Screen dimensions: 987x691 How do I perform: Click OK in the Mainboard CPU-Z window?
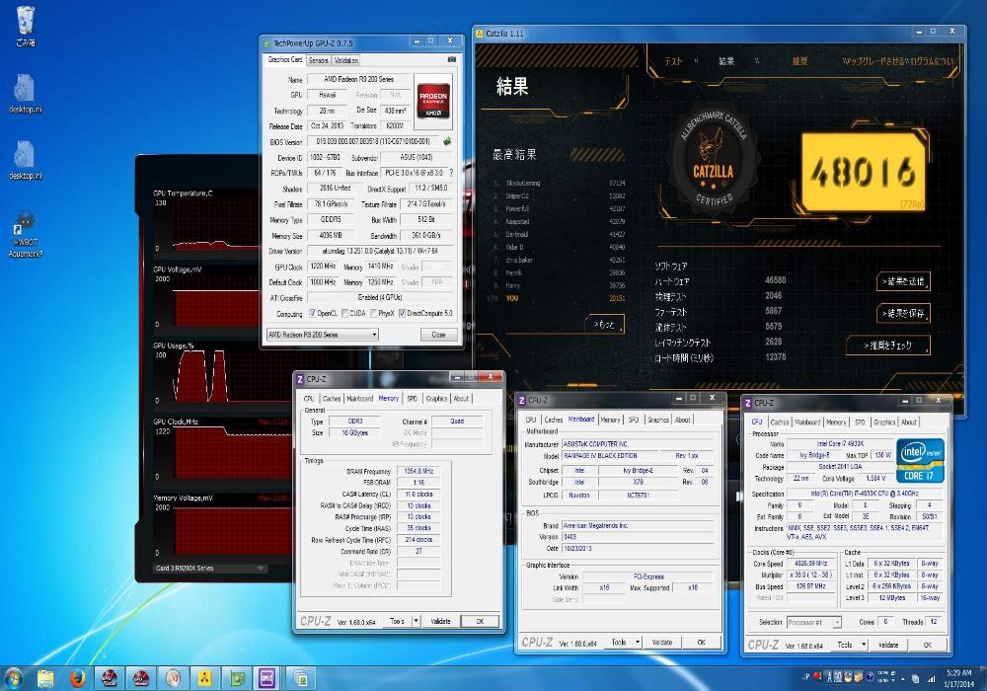point(701,642)
